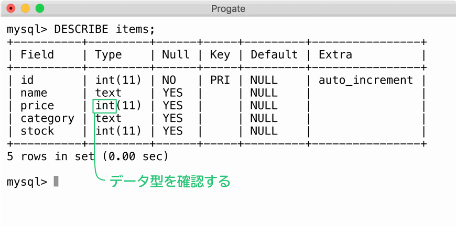Click the Null column header
This screenshot has width=456, height=226.
tap(176, 54)
